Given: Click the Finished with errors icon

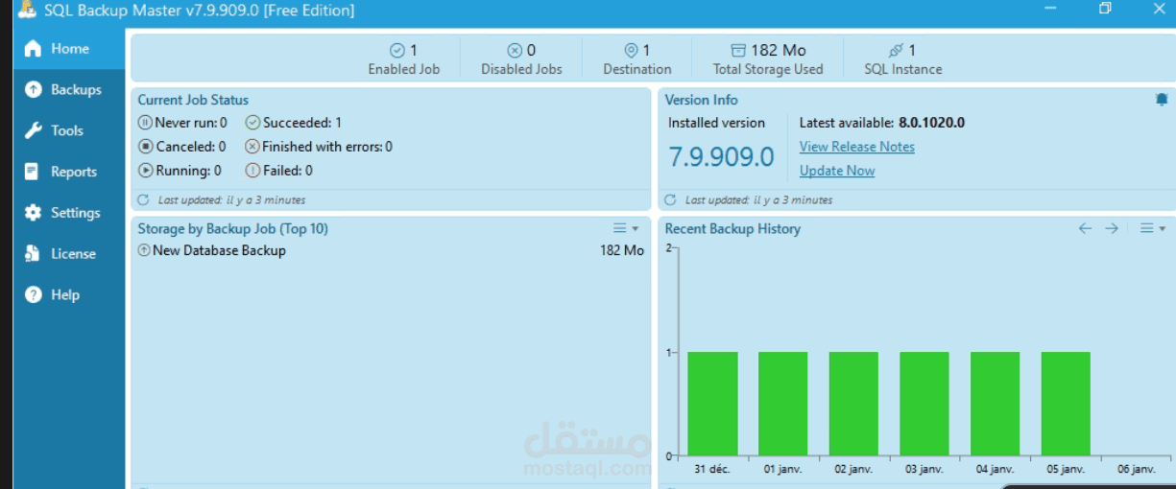Looking at the screenshot, I should [x=252, y=147].
